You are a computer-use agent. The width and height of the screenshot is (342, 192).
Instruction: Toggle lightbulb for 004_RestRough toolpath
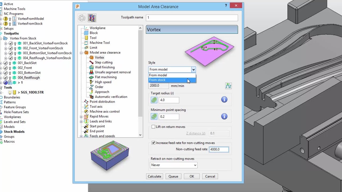click(10, 78)
